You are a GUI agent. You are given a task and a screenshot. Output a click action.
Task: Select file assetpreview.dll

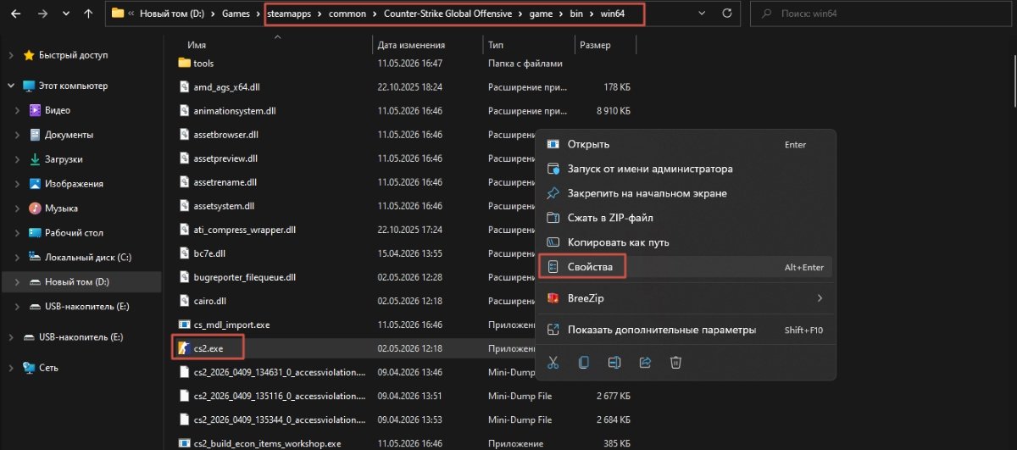click(x=225, y=158)
